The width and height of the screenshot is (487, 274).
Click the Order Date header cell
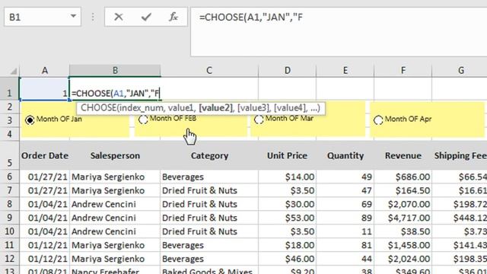(45, 155)
